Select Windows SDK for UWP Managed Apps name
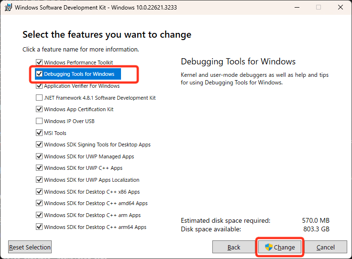The width and height of the screenshot is (352, 259). tap(89, 156)
